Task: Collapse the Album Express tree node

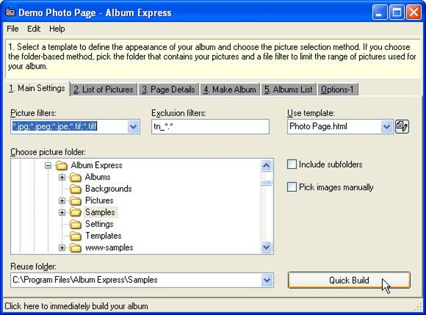Action: point(48,165)
